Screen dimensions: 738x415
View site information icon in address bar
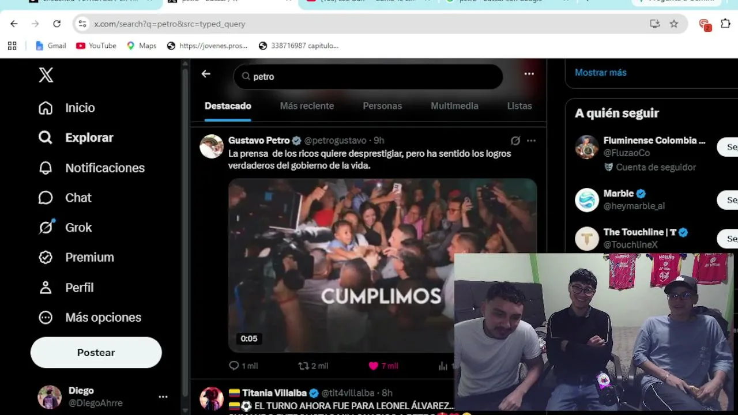[x=82, y=24]
